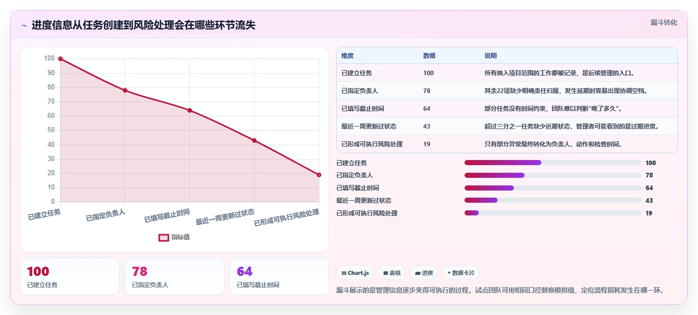698x315 pixels.
Task: Click the table value 64
Action: [x=427, y=109]
